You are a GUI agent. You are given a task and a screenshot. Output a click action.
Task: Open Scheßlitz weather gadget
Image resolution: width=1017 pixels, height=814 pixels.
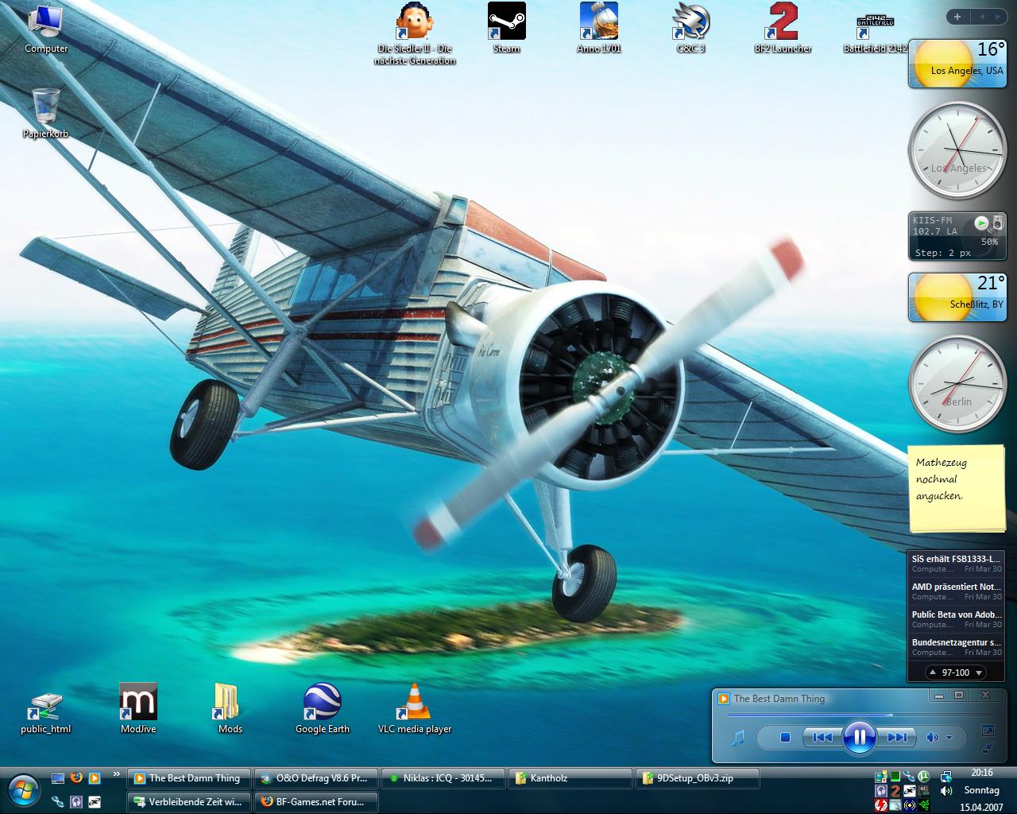[958, 297]
